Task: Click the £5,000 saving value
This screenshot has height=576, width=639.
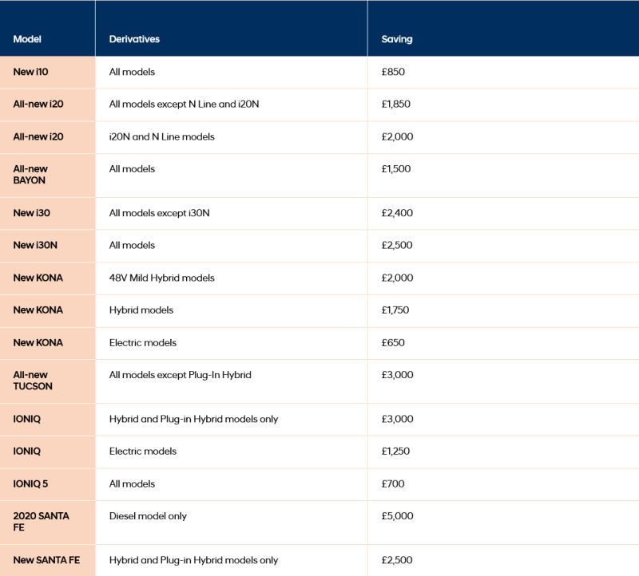Action: (x=397, y=515)
